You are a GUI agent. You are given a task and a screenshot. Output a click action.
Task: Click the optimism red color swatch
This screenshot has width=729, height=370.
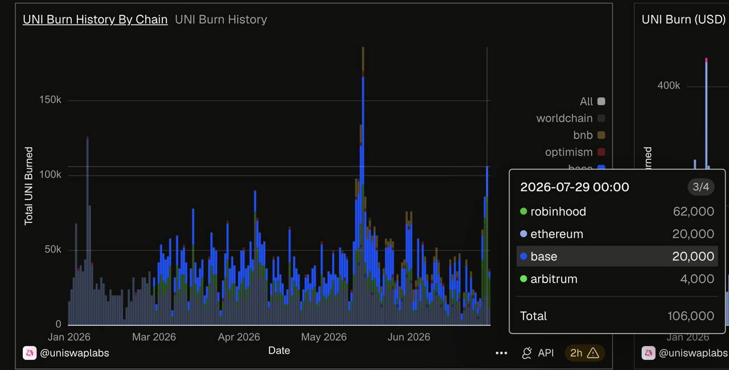[x=601, y=152]
